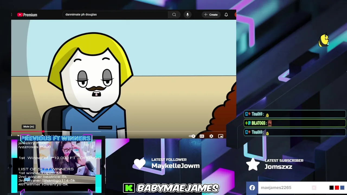Viewport: 347px width, 195px height.
Task: Open the YouTube guide menu dots
Action: (11, 15)
